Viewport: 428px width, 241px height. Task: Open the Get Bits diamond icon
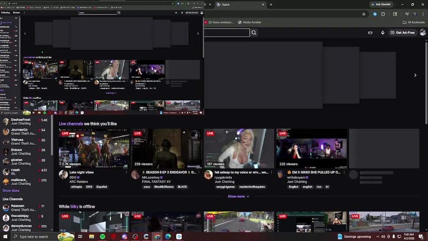[383, 32]
